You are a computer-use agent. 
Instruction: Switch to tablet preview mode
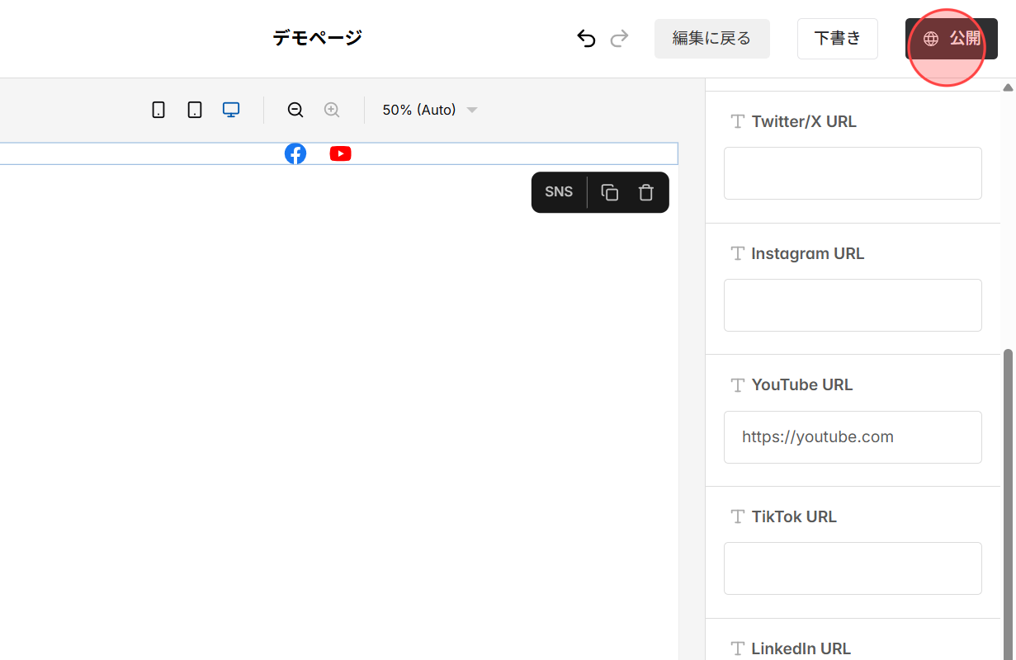[194, 109]
